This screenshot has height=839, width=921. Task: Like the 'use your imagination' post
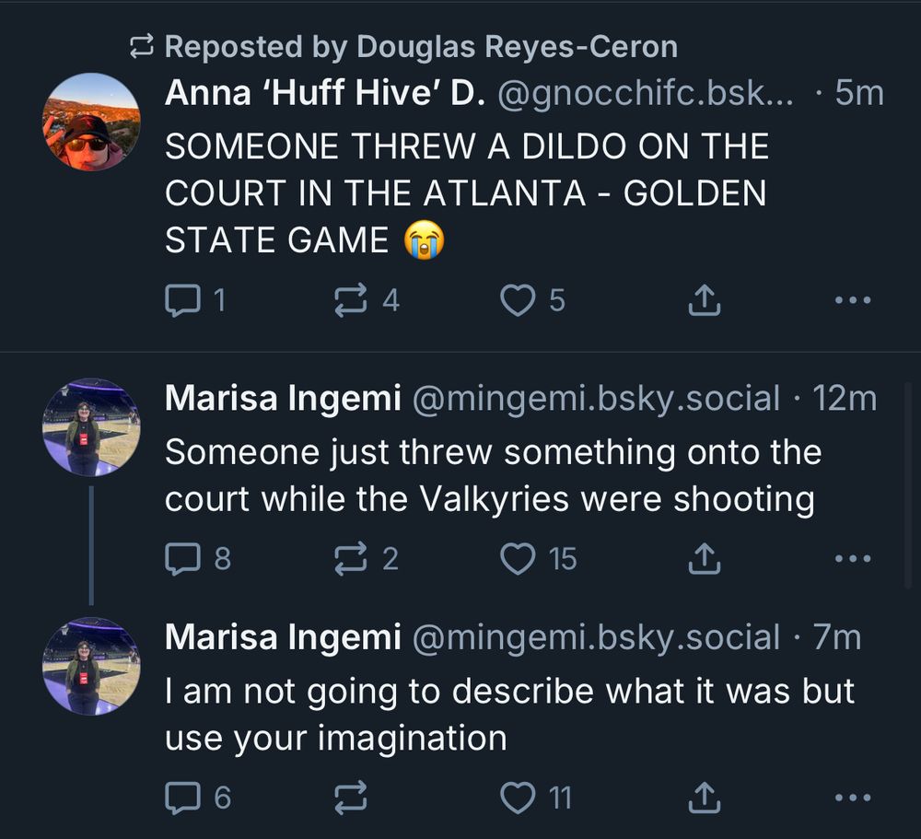point(518,798)
